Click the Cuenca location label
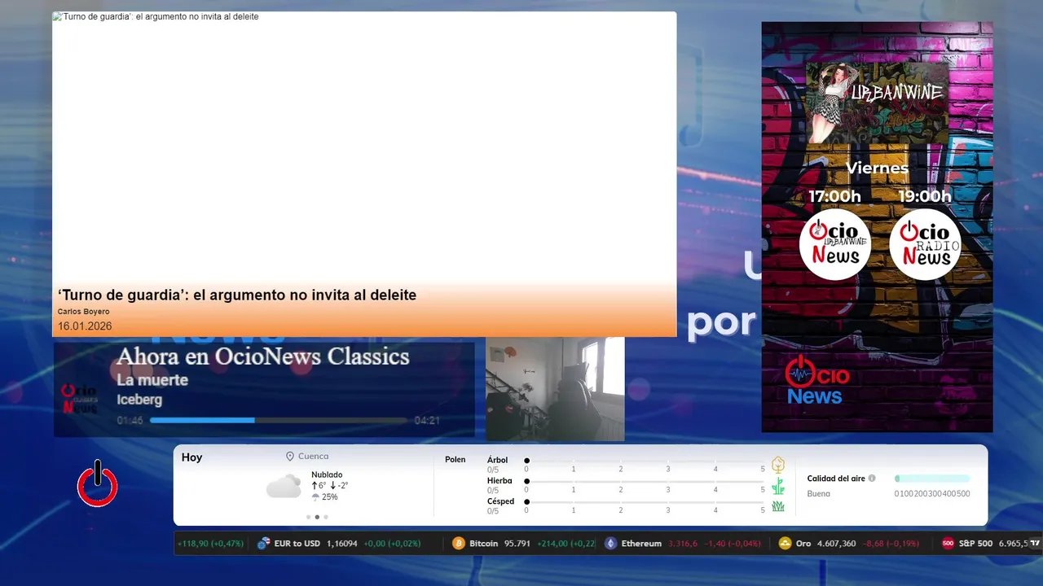 (x=314, y=457)
